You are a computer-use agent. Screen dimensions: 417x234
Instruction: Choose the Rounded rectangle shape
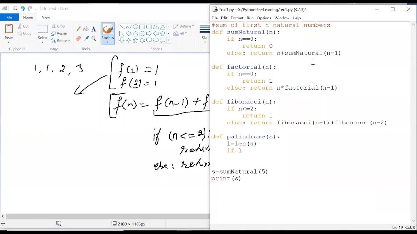click(149, 27)
